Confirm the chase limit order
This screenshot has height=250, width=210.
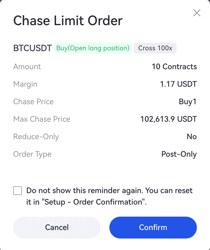point(153,227)
